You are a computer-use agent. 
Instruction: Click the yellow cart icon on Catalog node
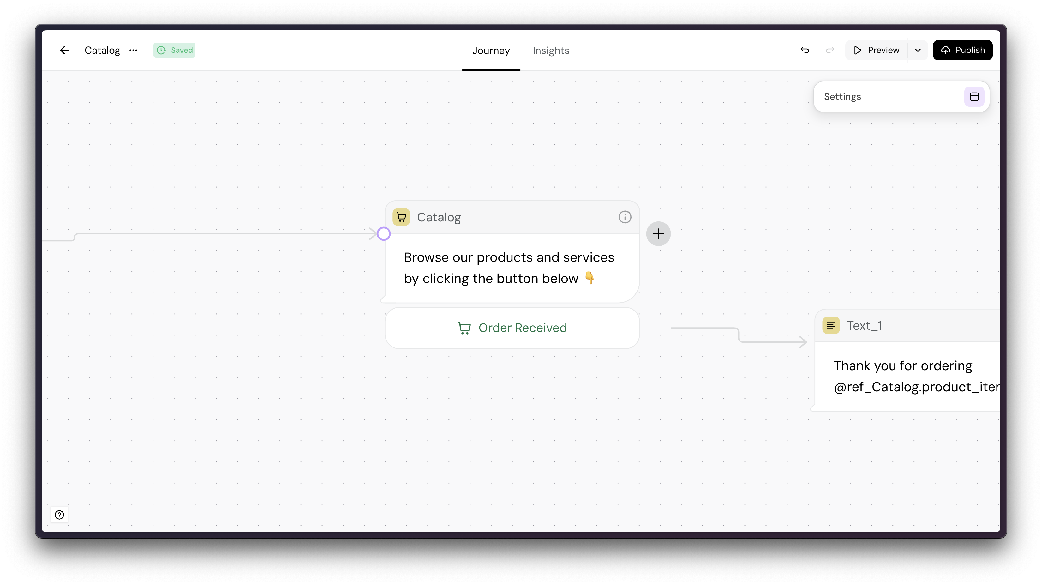click(401, 217)
